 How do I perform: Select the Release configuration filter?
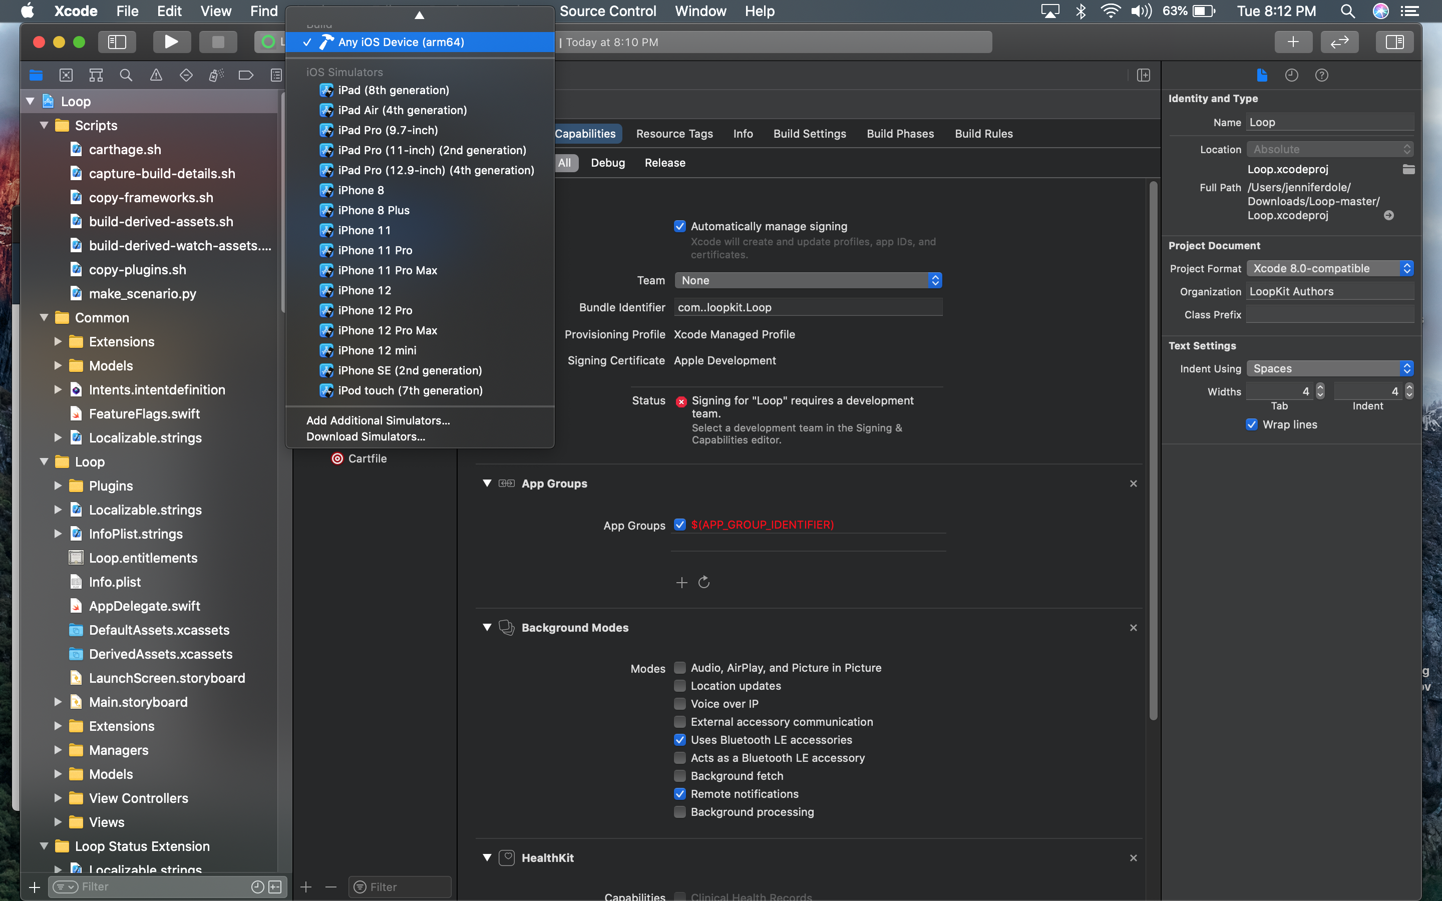tap(665, 163)
